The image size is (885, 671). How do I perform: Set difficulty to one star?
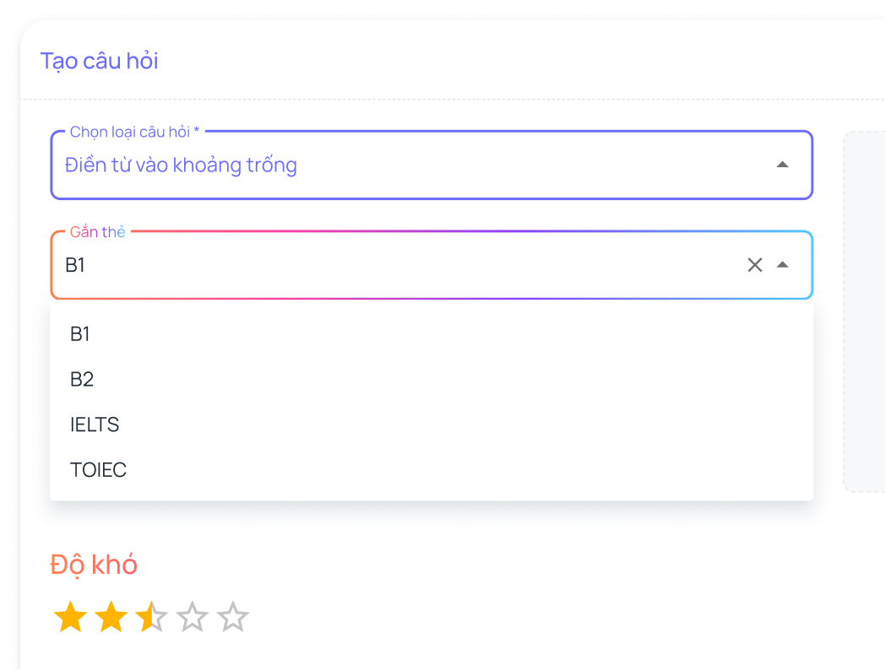pyautogui.click(x=70, y=618)
